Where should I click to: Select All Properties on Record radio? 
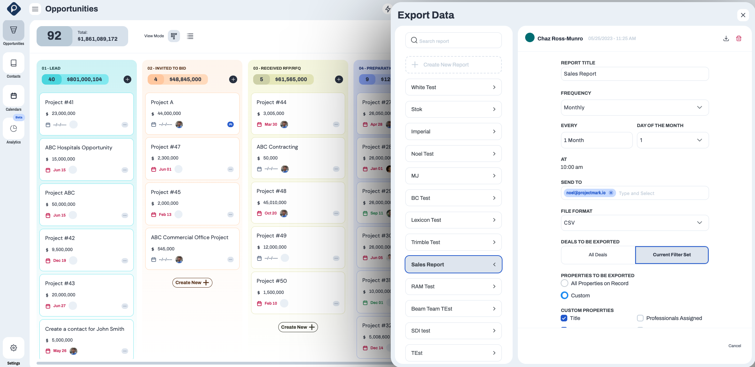click(565, 283)
